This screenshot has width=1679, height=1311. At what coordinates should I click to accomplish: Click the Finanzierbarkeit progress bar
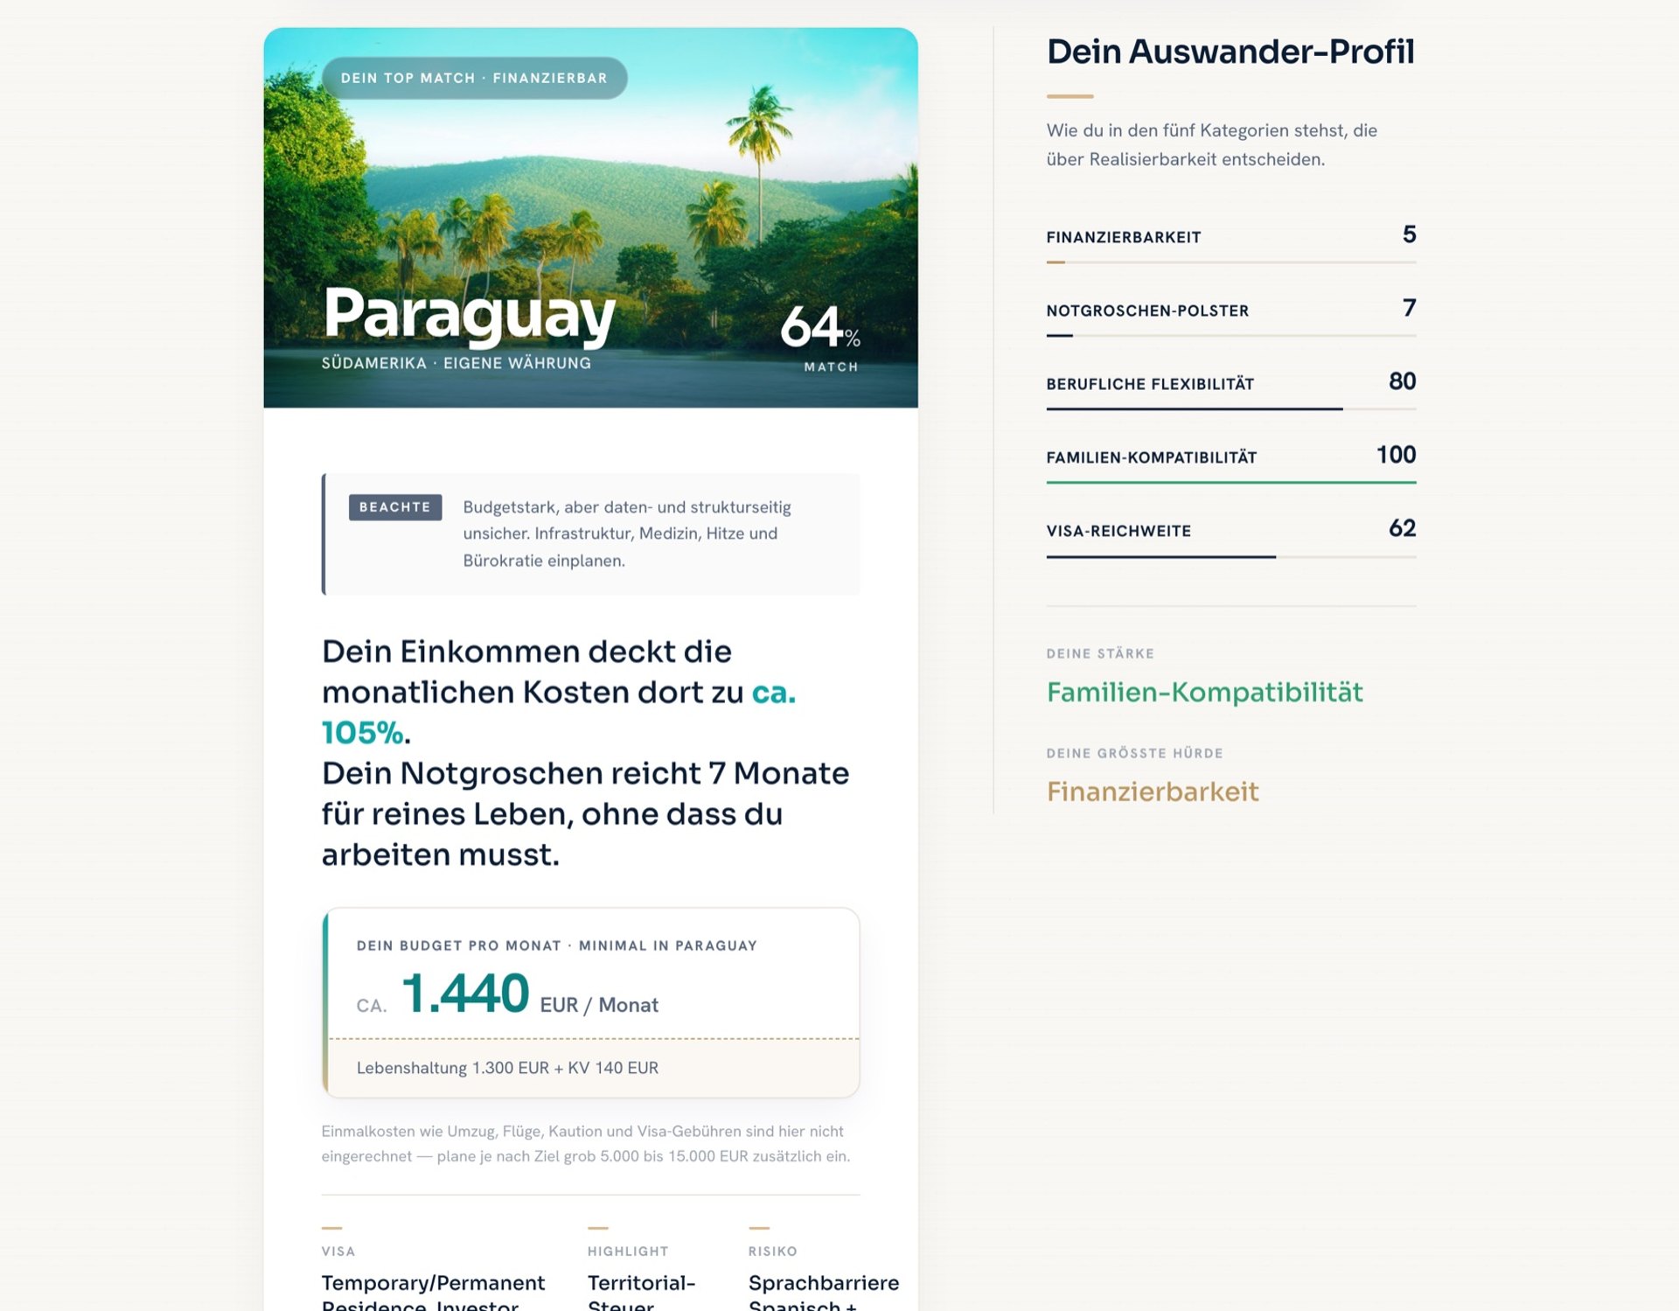pyautogui.click(x=1231, y=262)
